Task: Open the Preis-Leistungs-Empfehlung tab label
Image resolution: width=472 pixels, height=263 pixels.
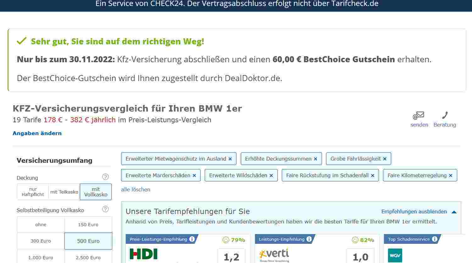Action: click(x=158, y=239)
